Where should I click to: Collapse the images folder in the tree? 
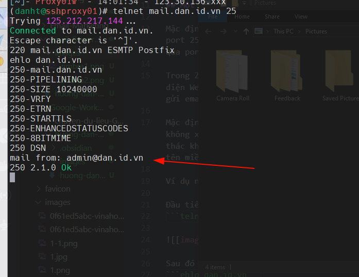pos(38,202)
